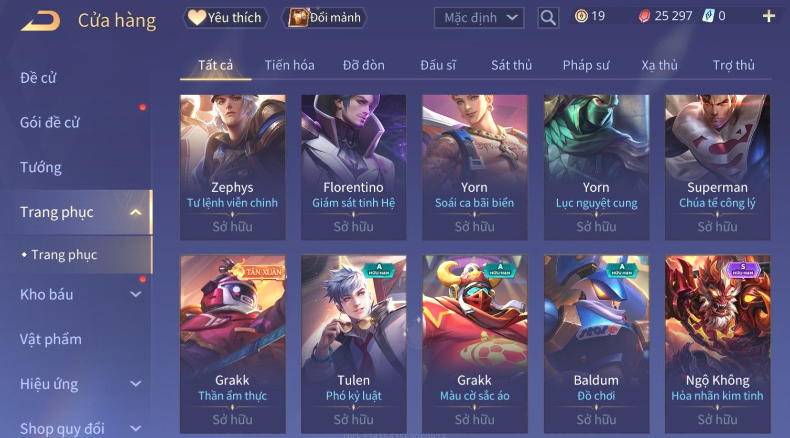This screenshot has height=438, width=790.
Task: Open search with magnifier icon
Action: 548,18
